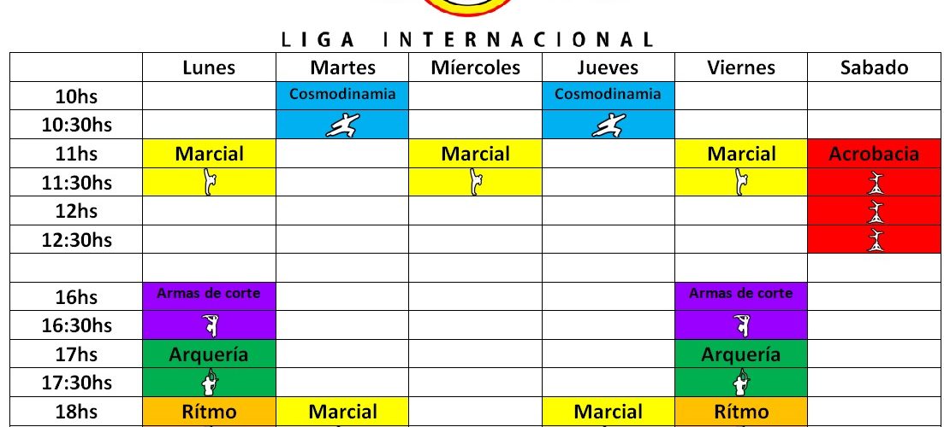Click the Monday Armas de corte icon
Screen dimensions: 944x427
click(x=211, y=325)
